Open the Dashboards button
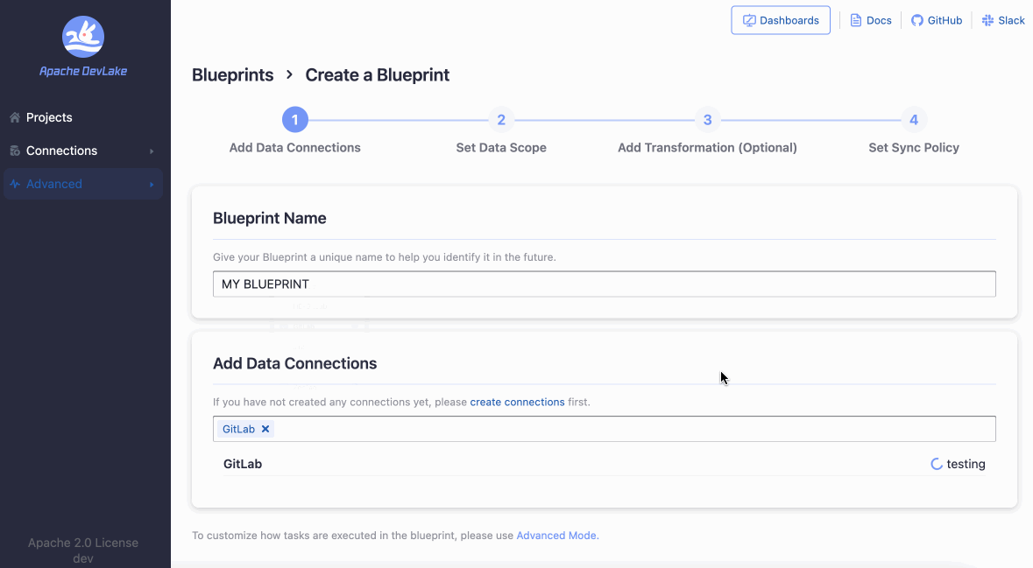The width and height of the screenshot is (1033, 568). 781,20
